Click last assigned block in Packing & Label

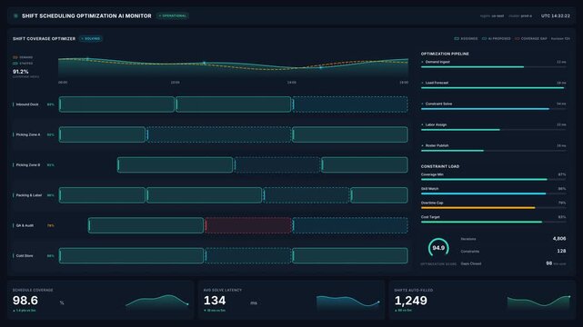pyautogui.click(x=379, y=195)
